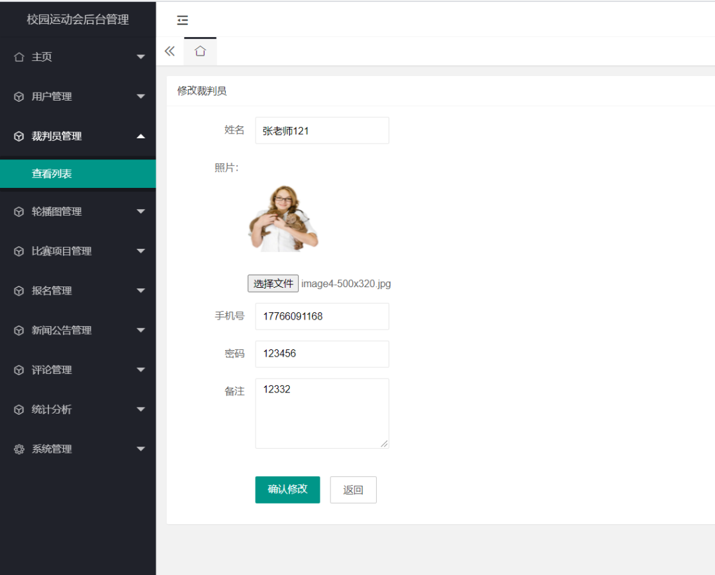Click the 修改裁判员 heading

click(x=202, y=91)
